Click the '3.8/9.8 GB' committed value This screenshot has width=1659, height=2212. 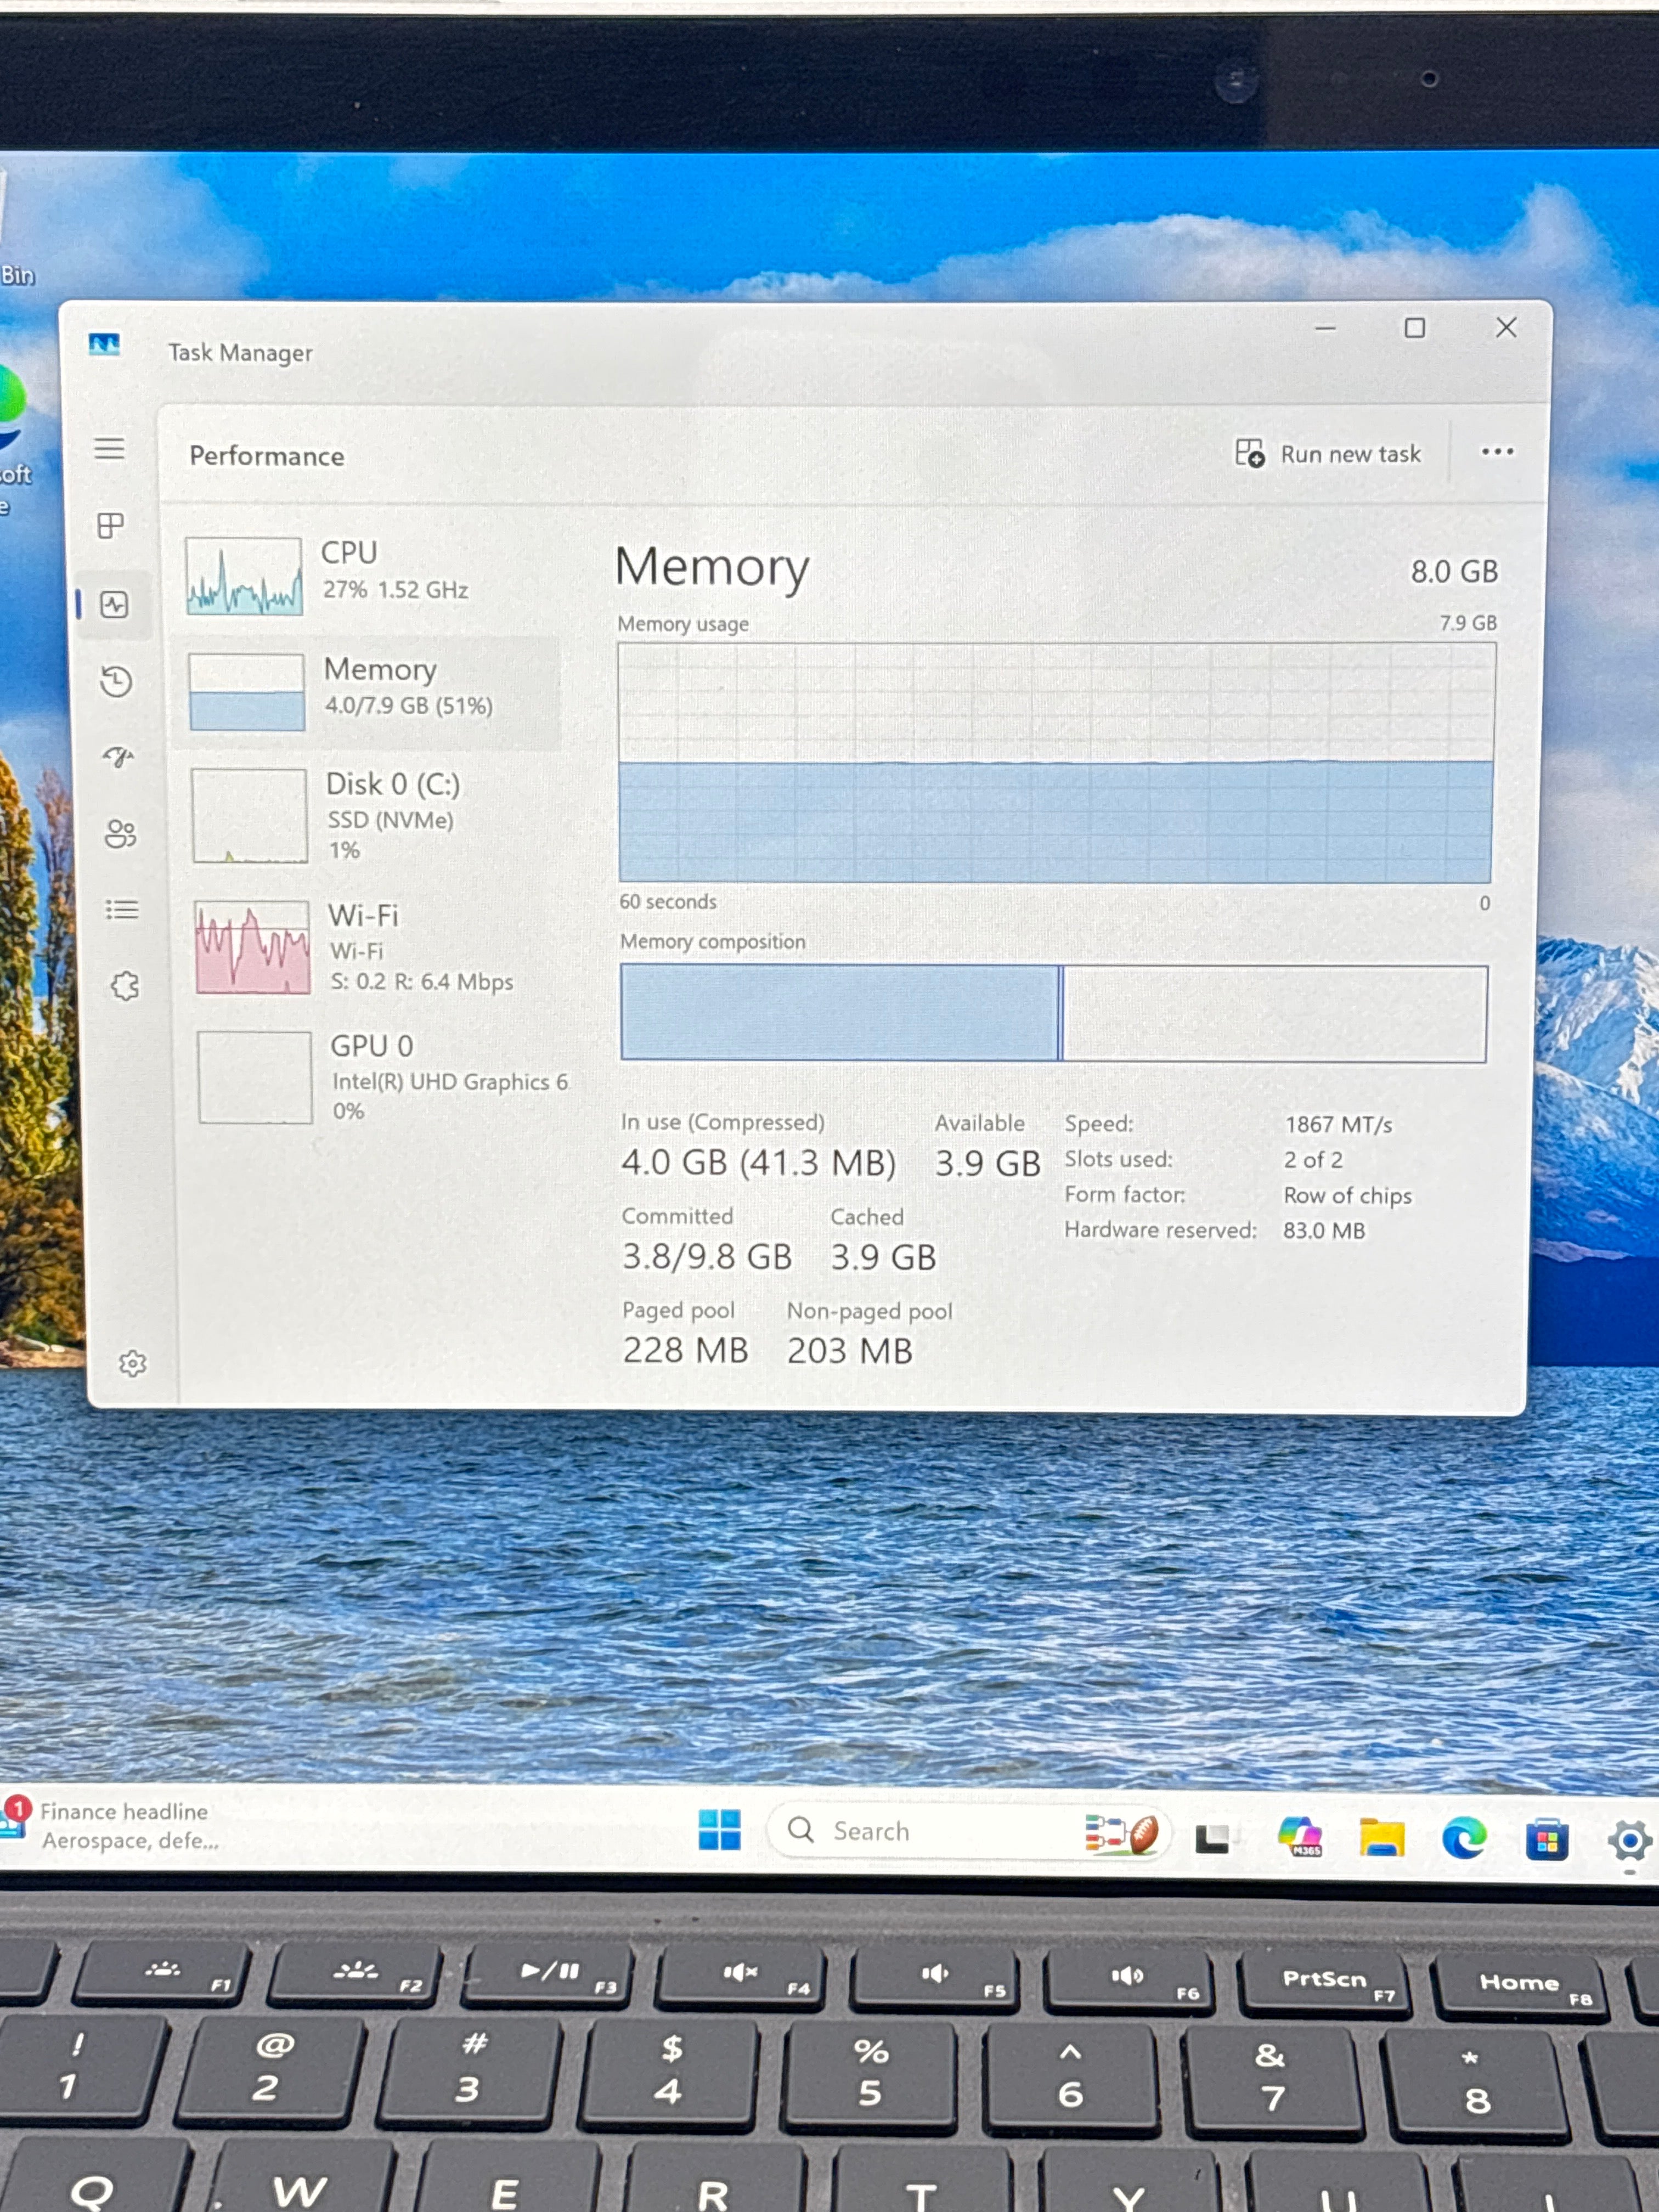pyautogui.click(x=707, y=1257)
